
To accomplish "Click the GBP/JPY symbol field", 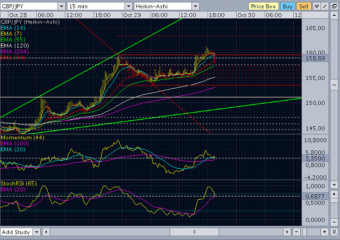I will 29,7.
